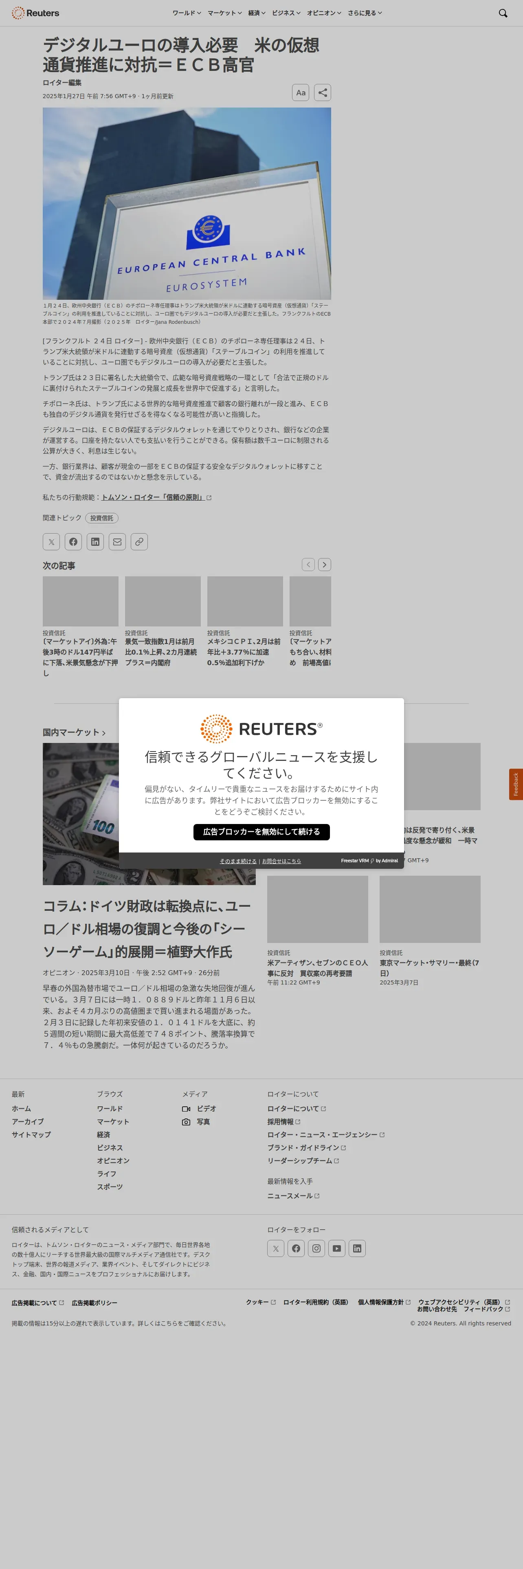Click 広告ブロッカーを無効にして続ける button
This screenshot has height=1569, width=523.
tap(261, 831)
